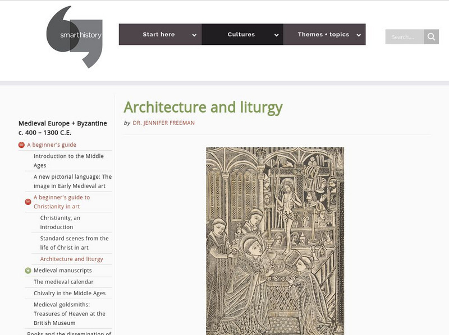
Task: Click the medieval mass engraving image
Action: (x=275, y=241)
